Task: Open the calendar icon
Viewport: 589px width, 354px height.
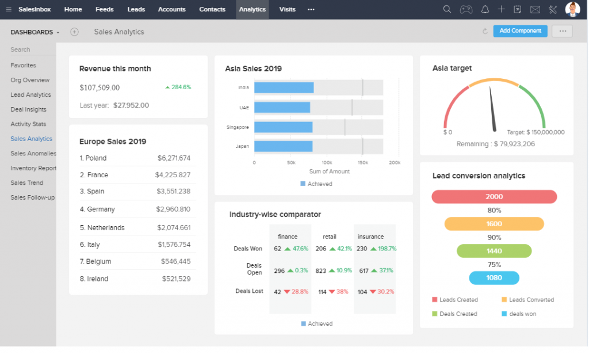Action: (518, 9)
